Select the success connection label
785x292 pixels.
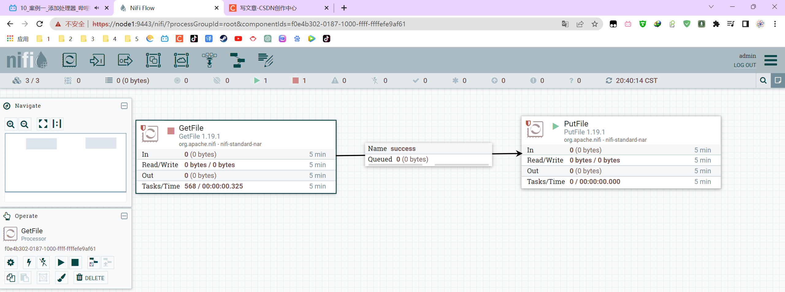click(428, 155)
